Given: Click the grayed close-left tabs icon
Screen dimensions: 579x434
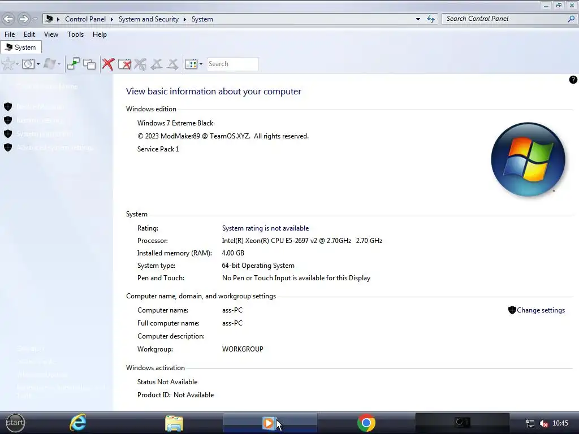Looking at the screenshot, I should click(x=157, y=64).
